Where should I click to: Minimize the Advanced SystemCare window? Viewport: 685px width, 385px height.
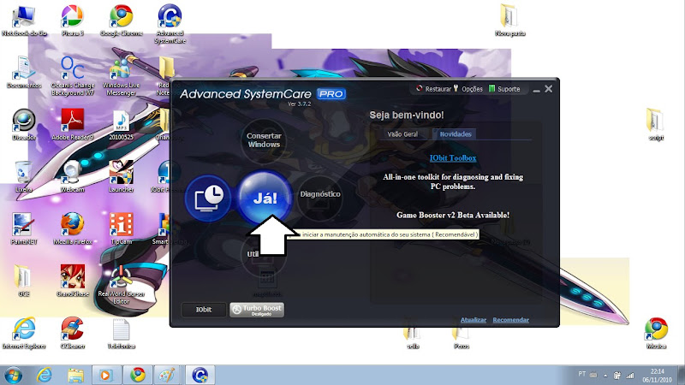click(x=537, y=90)
